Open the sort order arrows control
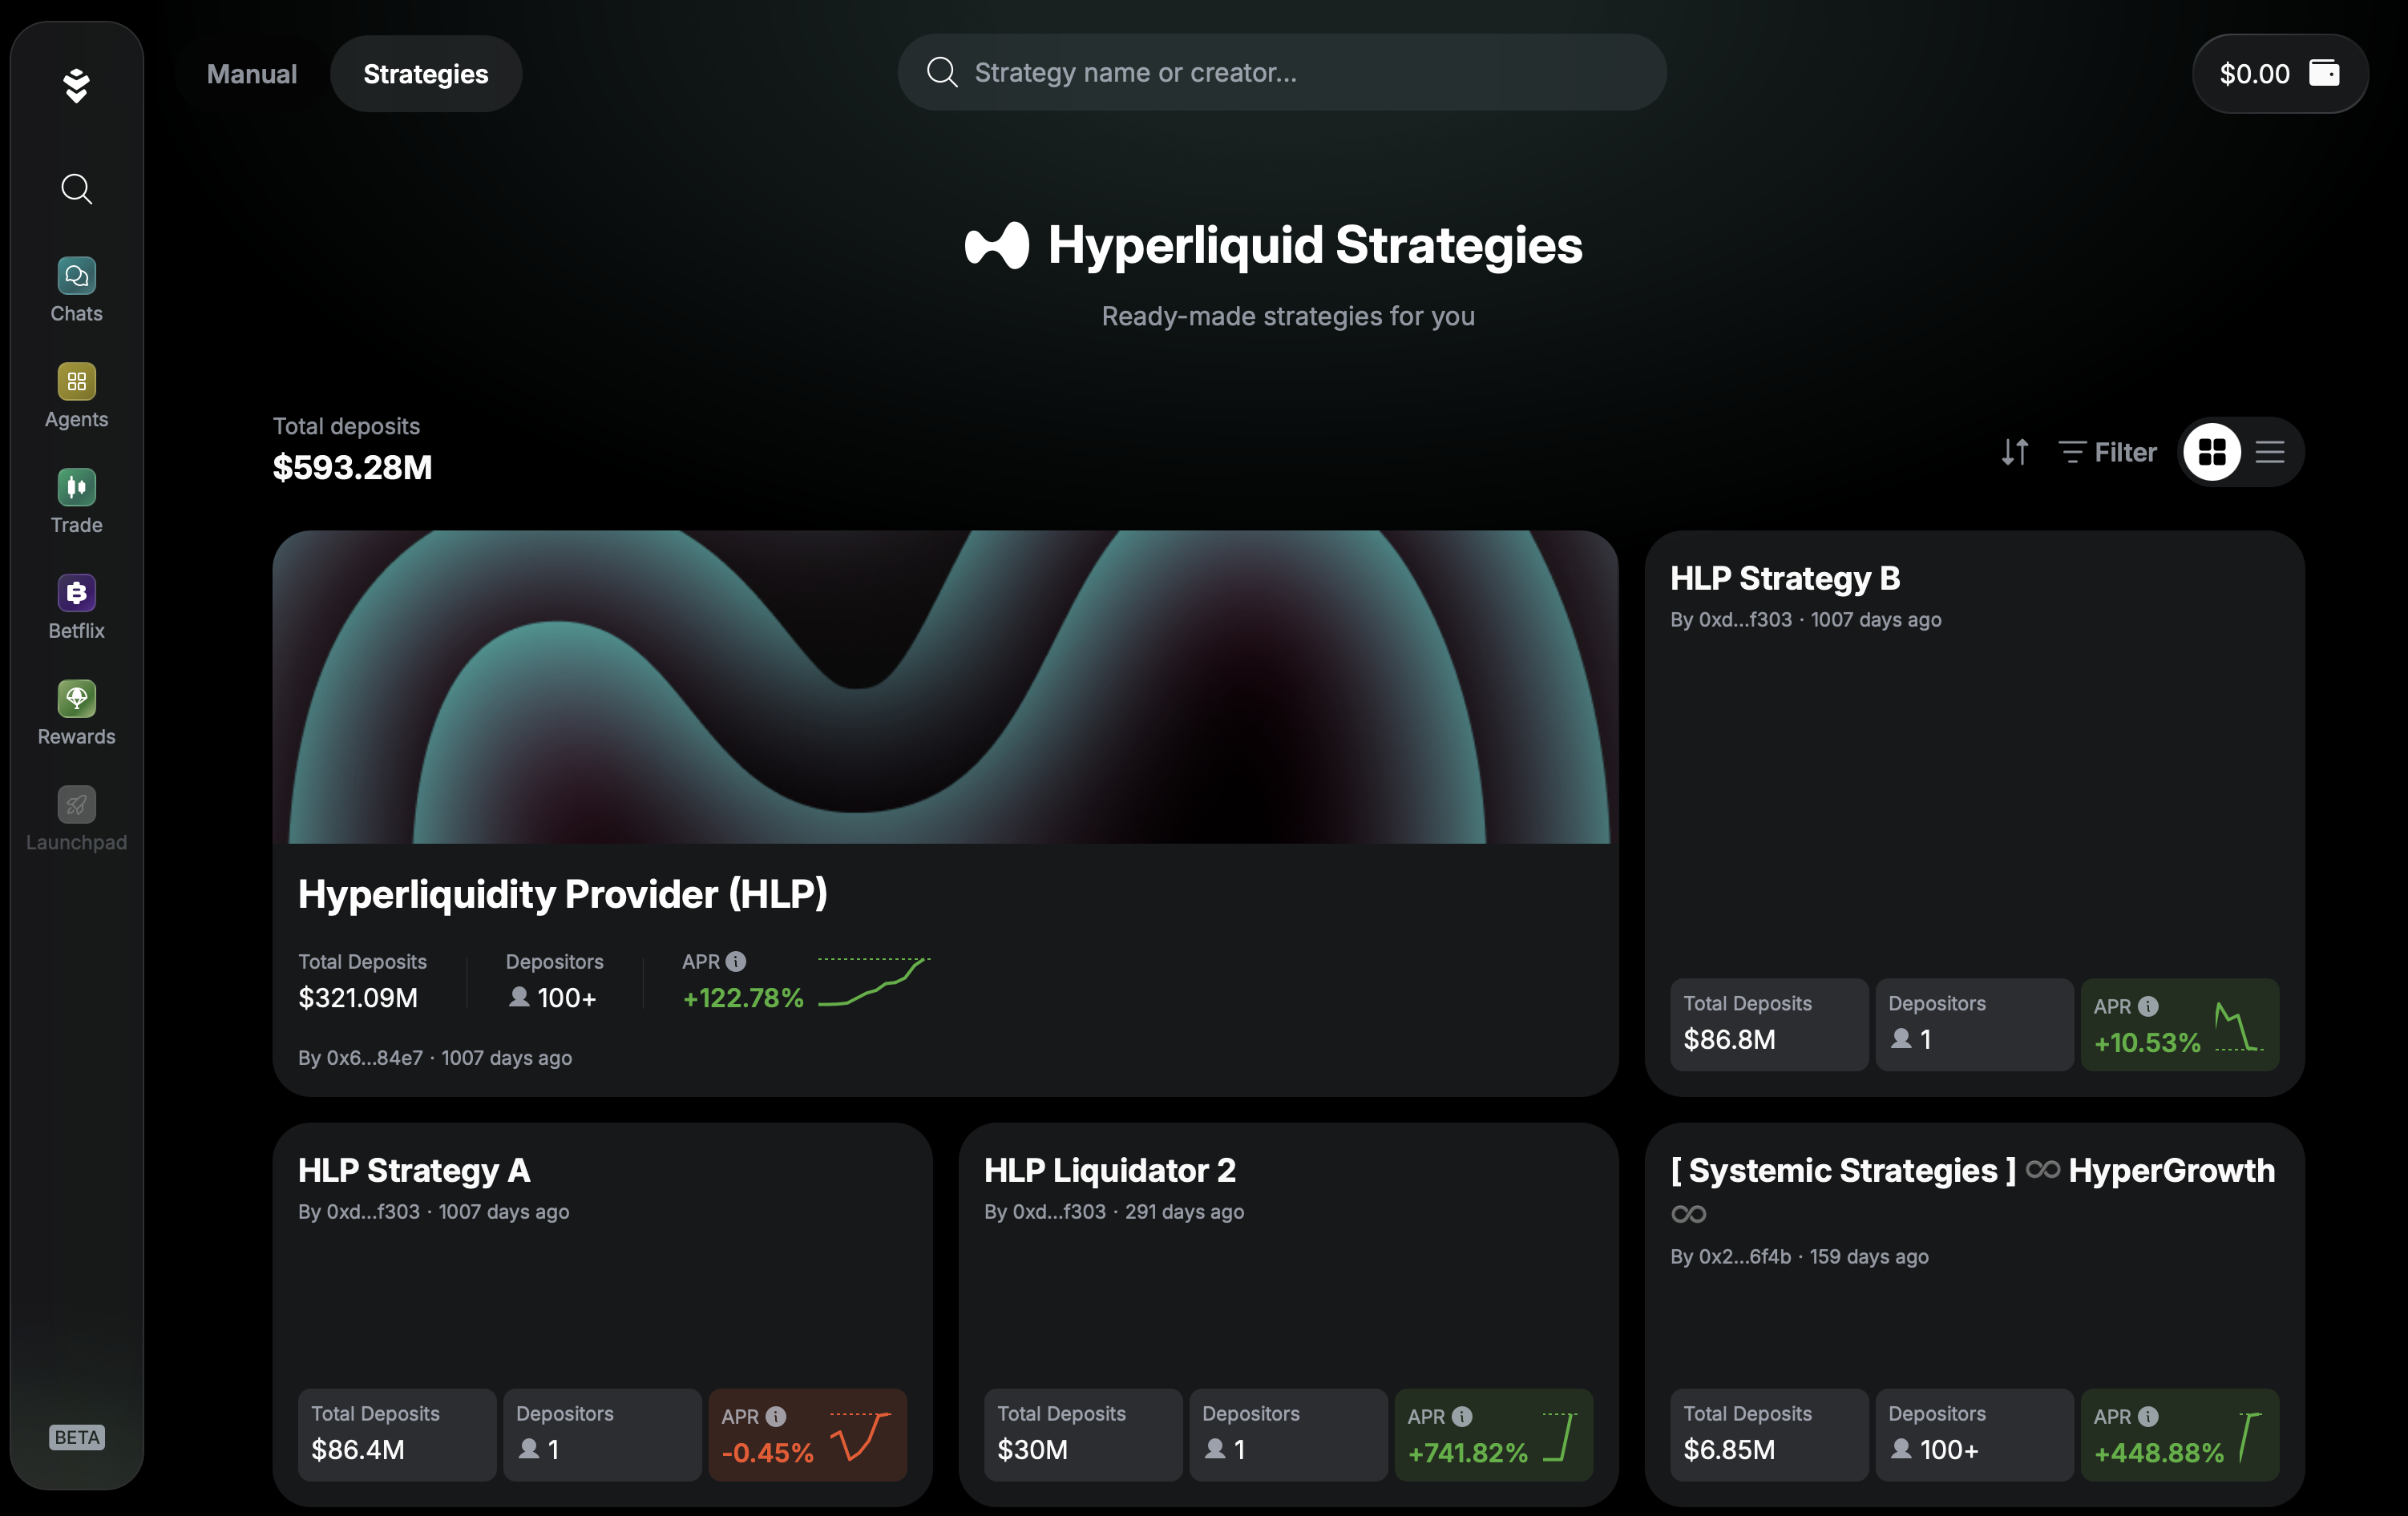Screen dimensions: 2408x1516 (2014, 453)
